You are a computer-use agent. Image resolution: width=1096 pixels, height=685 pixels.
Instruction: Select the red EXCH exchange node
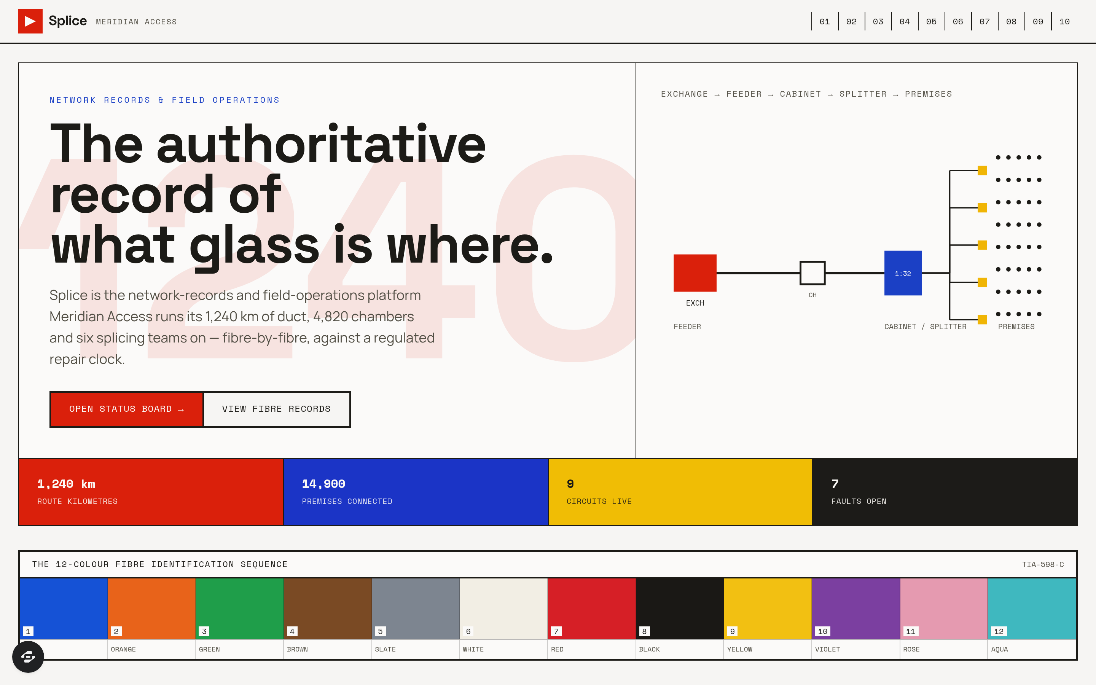point(695,273)
